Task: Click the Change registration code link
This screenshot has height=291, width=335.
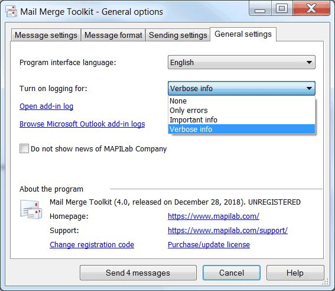Action: (x=92, y=245)
